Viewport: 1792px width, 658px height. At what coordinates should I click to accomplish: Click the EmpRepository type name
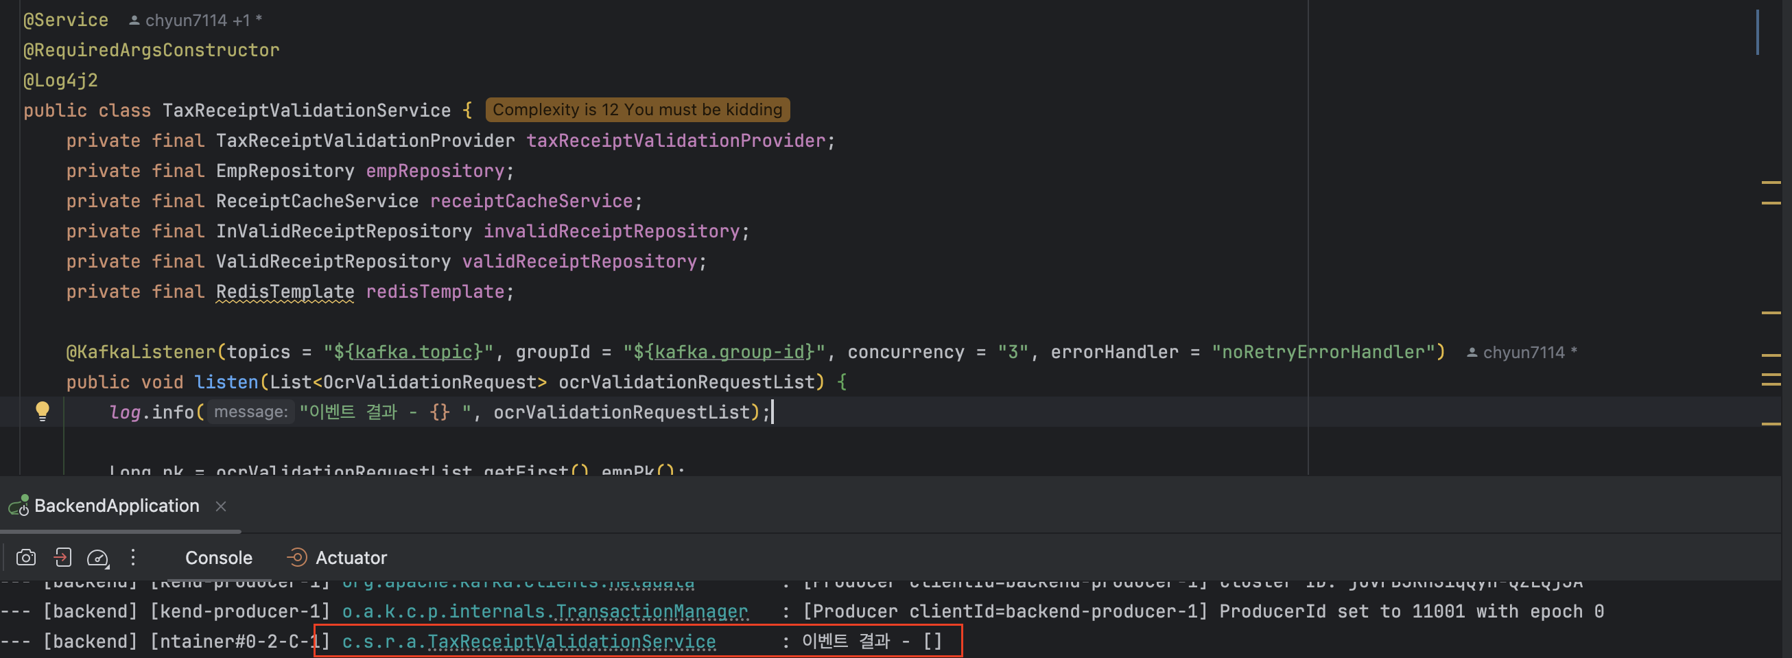[285, 171]
